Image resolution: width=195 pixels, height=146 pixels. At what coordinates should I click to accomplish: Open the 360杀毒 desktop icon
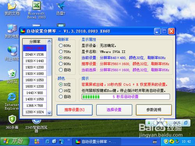pos(12,122)
